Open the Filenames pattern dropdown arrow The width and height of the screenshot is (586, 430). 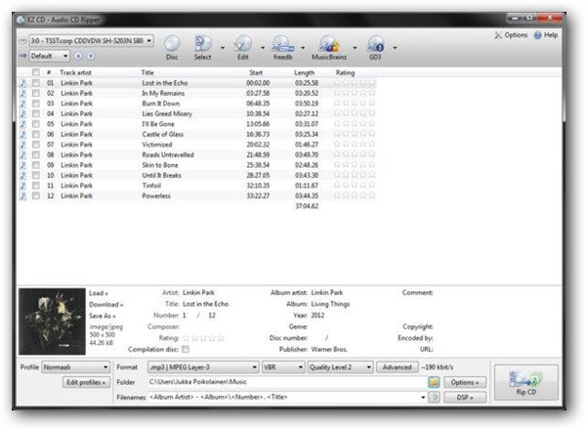point(423,397)
